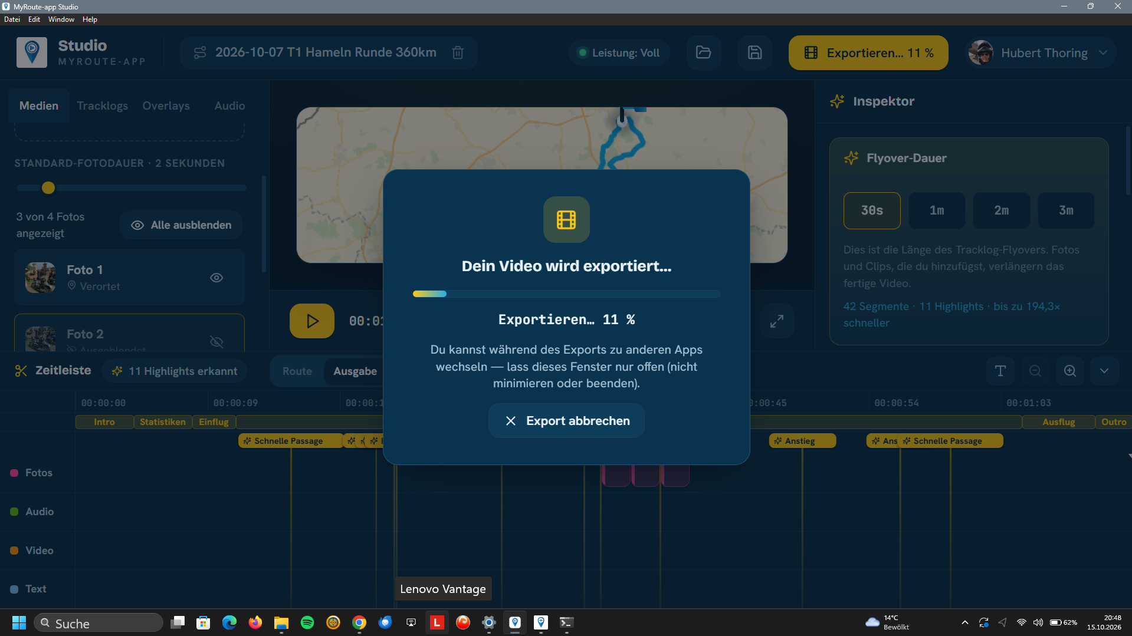Play the video preview
This screenshot has height=636, width=1132.
pyautogui.click(x=312, y=321)
